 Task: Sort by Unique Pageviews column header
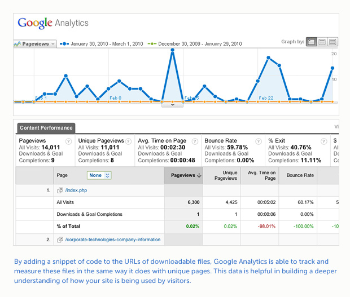tap(222, 175)
